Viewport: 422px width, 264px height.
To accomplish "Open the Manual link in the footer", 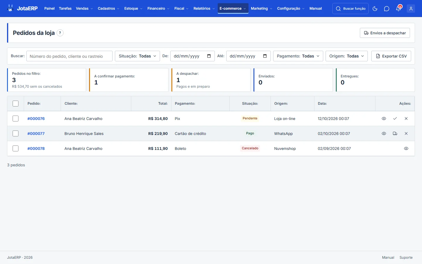I will point(388,258).
